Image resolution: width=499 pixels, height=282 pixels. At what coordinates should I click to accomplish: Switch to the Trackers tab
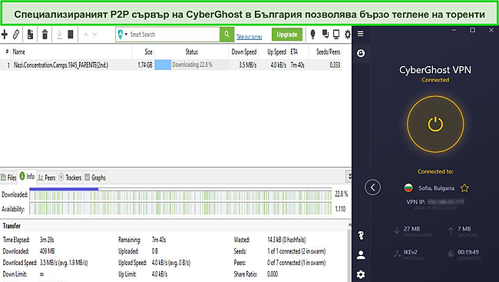(x=70, y=177)
